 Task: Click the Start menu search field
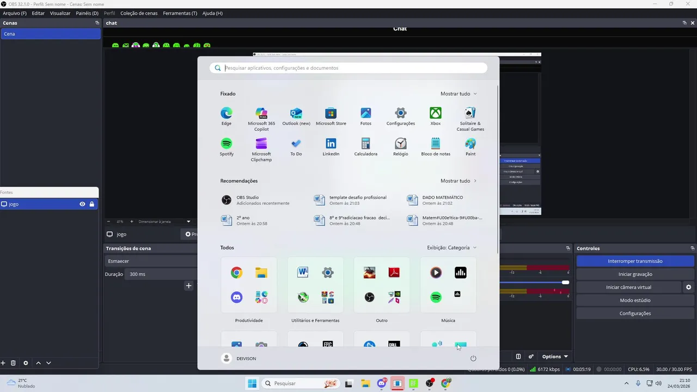point(348,68)
